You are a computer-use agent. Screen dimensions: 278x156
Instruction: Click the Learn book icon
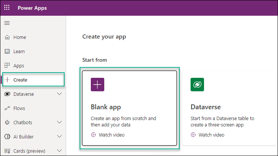point(7,52)
